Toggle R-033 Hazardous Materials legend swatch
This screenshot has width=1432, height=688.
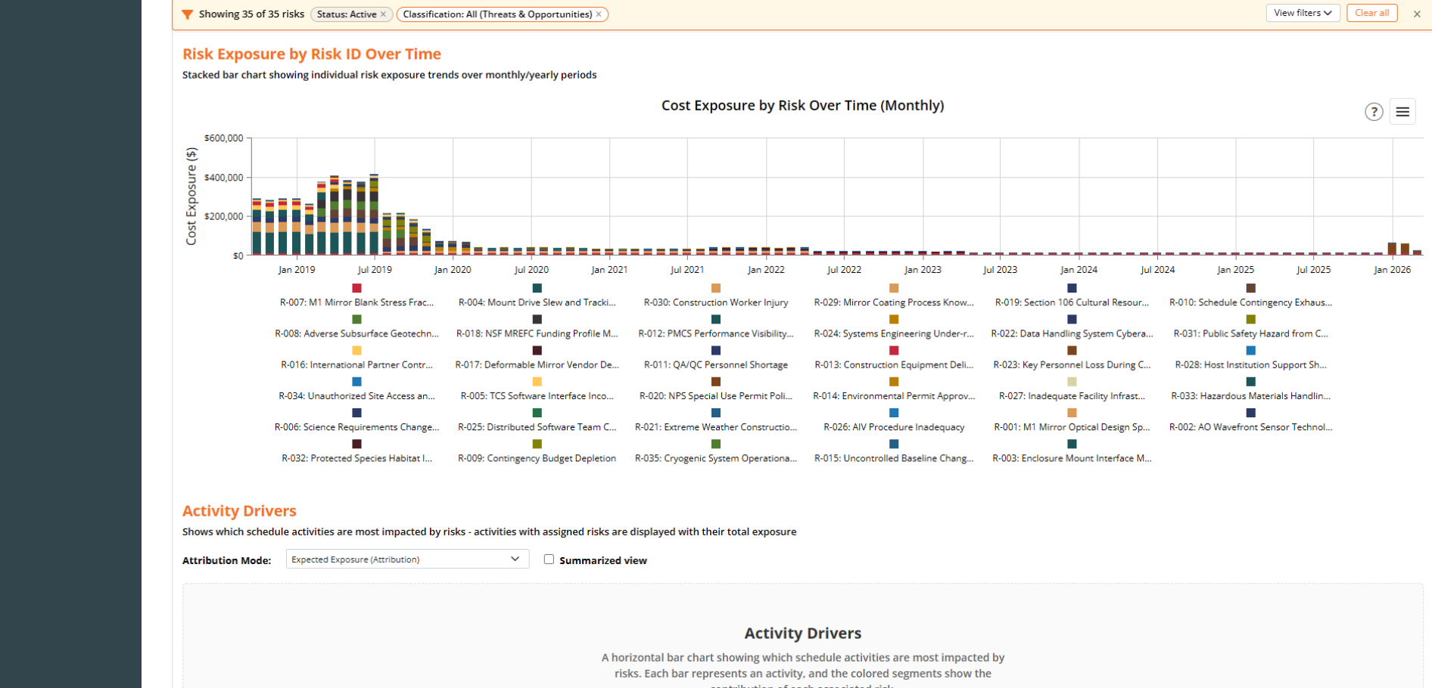point(1250,382)
